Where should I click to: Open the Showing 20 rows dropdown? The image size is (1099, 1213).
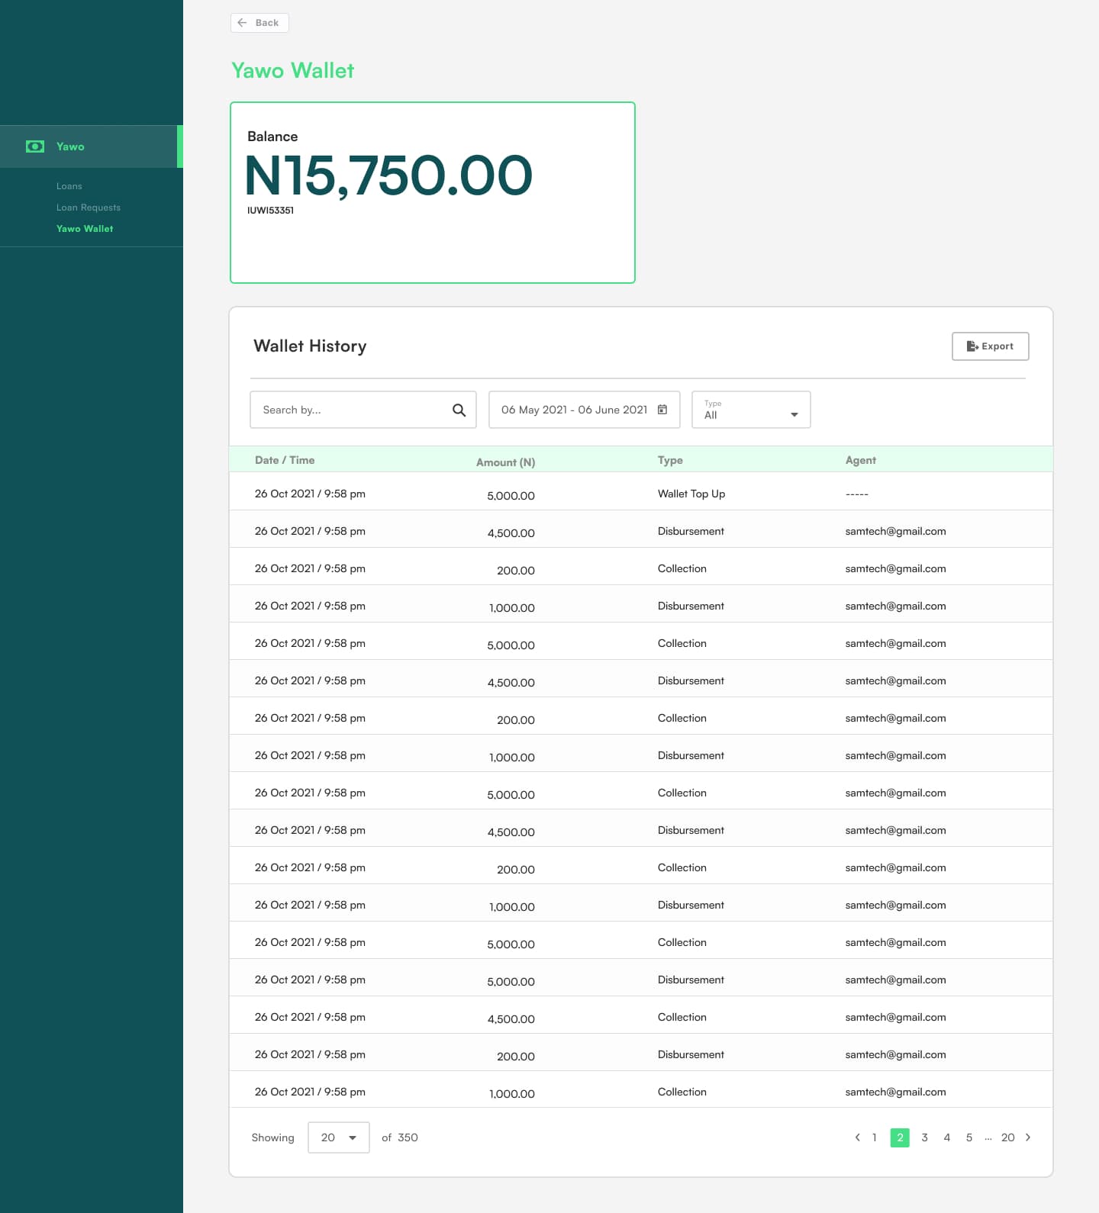339,1137
